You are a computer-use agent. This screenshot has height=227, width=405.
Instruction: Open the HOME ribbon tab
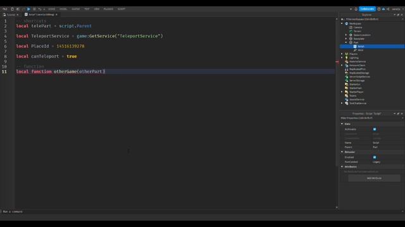point(52,9)
